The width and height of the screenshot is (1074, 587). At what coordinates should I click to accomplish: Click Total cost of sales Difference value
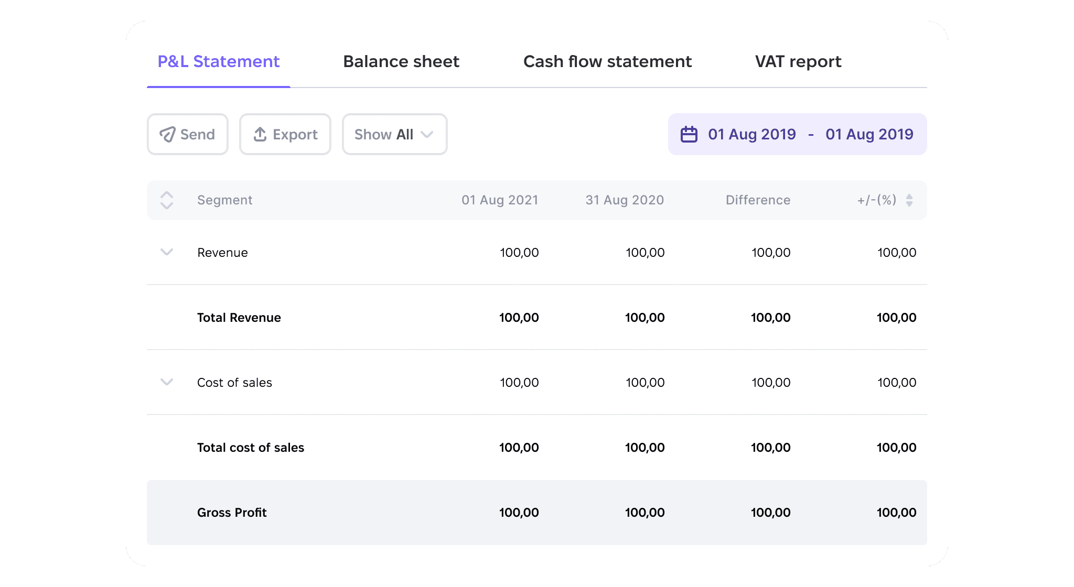[x=771, y=448]
